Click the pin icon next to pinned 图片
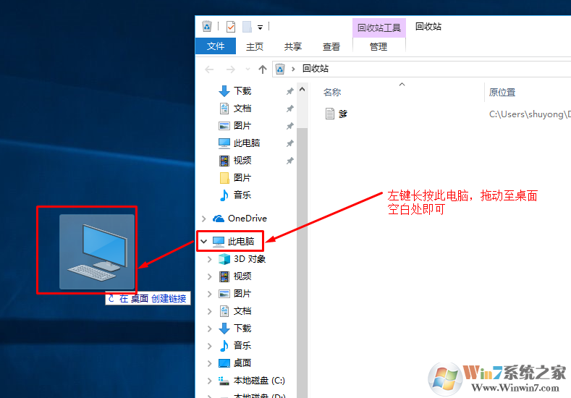This screenshot has width=571, height=398. 290,126
